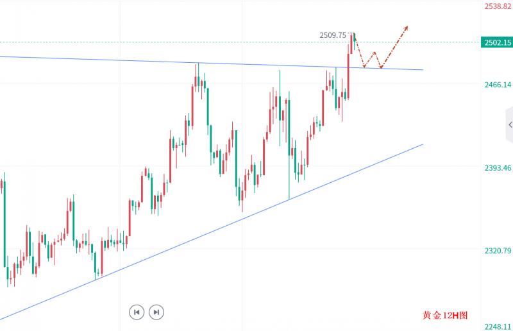Click the middle peak of dashed projection

374,53
